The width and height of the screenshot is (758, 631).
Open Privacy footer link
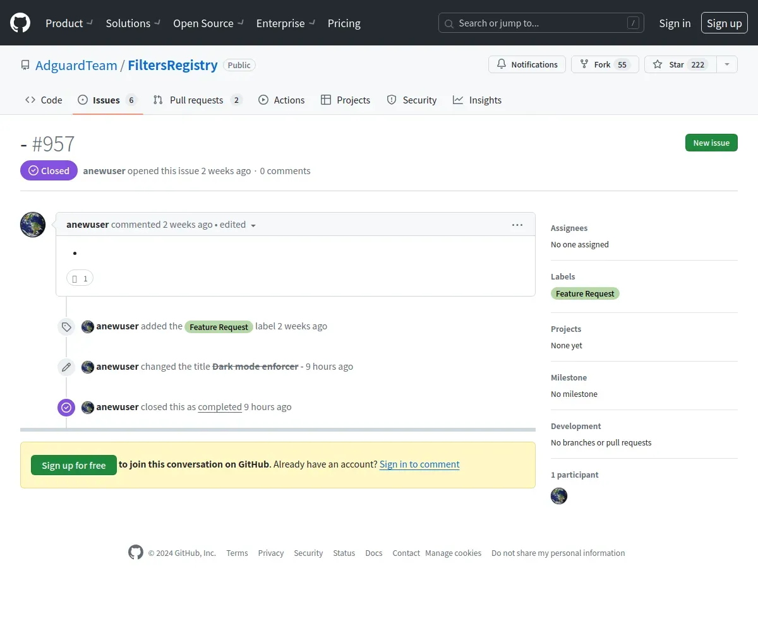271,553
